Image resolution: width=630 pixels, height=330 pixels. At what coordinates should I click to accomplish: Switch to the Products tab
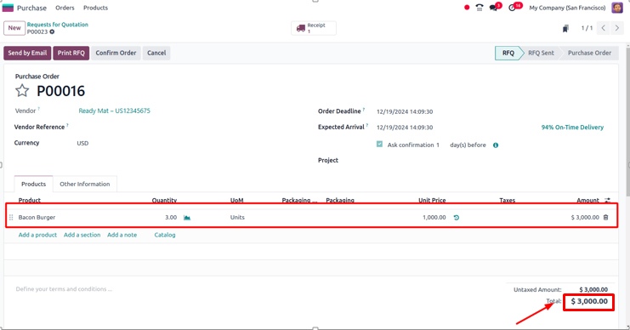(x=34, y=184)
